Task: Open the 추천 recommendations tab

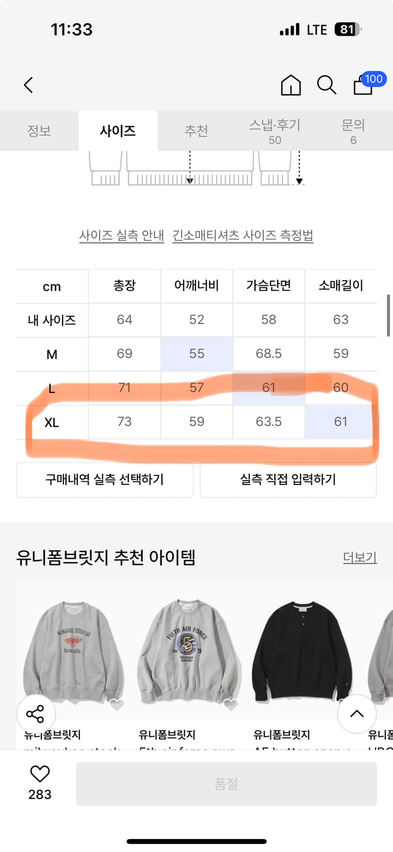Action: click(196, 131)
